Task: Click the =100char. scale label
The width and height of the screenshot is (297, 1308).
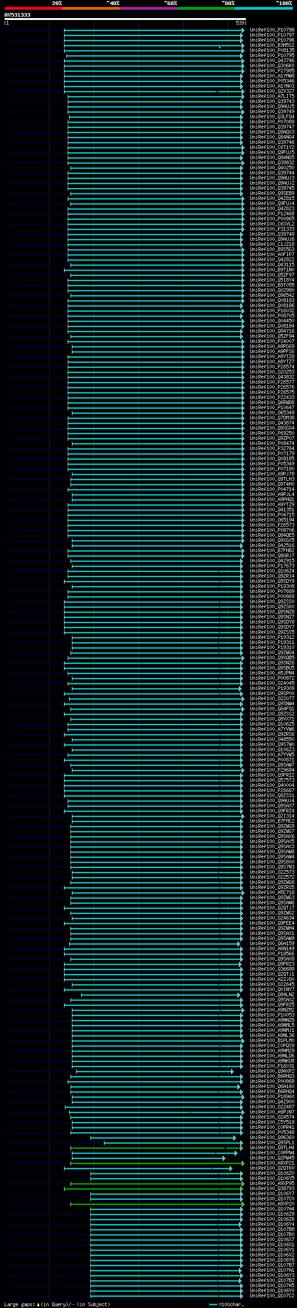Action: click(230, 1304)
